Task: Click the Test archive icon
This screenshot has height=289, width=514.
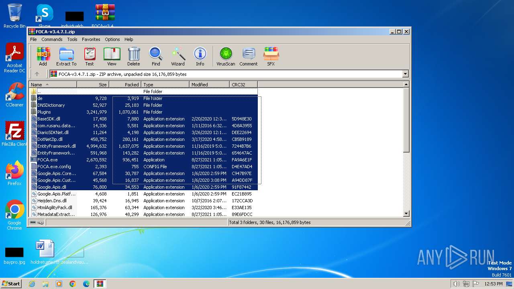Action: point(90,56)
